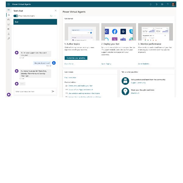Screen dimensions: 183x183
Task: Click the community chat icon
Action: click(125, 81)
